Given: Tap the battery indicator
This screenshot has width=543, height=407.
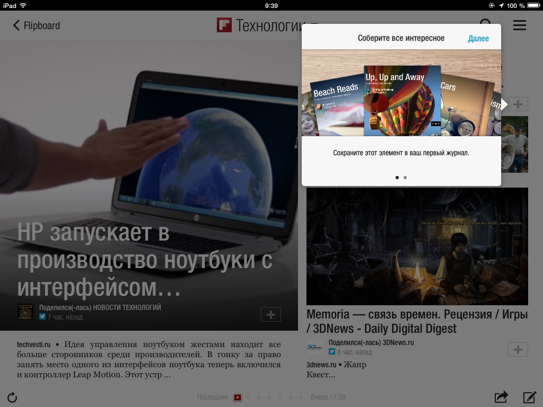Looking at the screenshot, I should coord(533,5).
